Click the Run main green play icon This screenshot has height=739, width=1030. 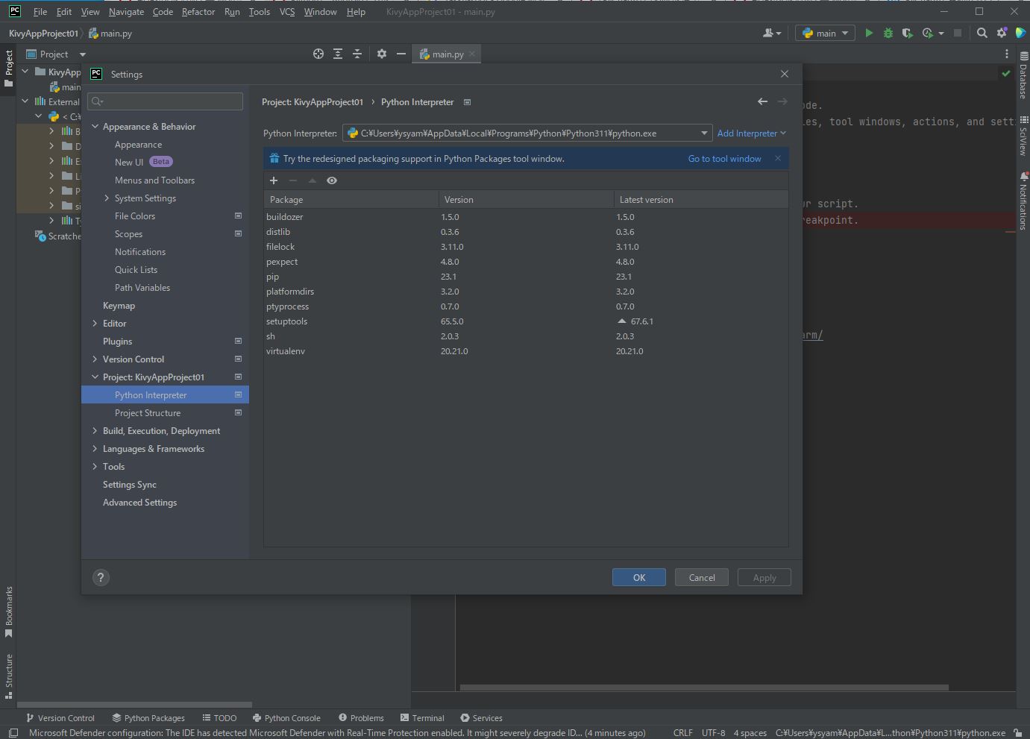(869, 33)
